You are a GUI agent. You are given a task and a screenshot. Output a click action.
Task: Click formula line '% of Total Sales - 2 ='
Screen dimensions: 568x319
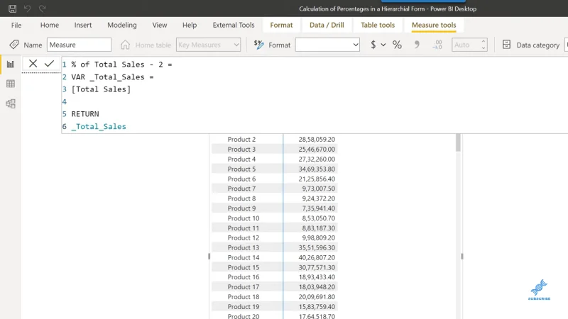[x=121, y=65]
